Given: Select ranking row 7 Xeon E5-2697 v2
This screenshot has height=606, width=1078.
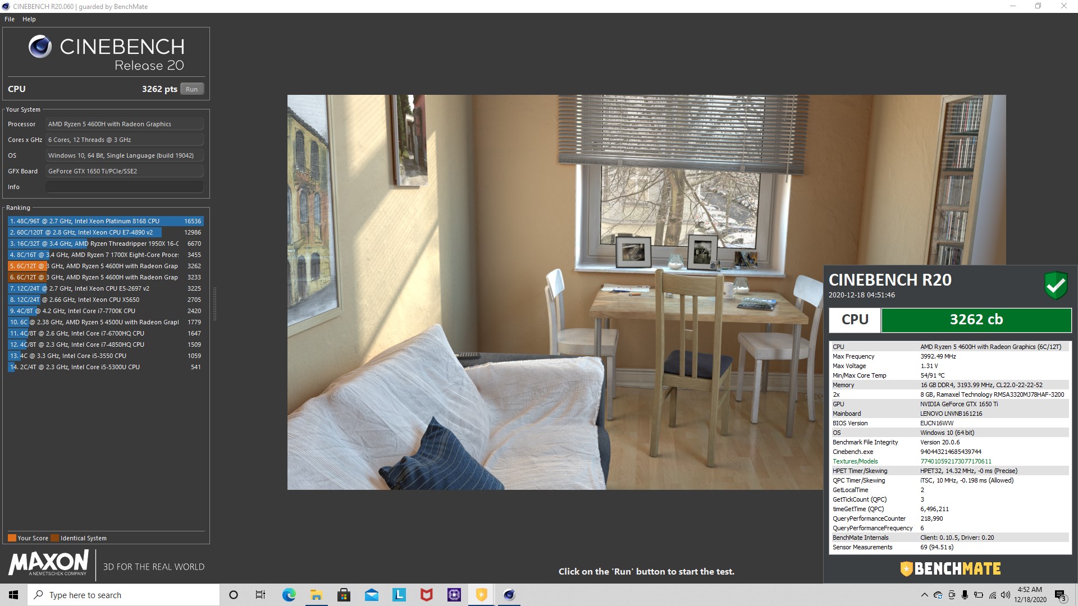Looking at the screenshot, I should point(106,288).
